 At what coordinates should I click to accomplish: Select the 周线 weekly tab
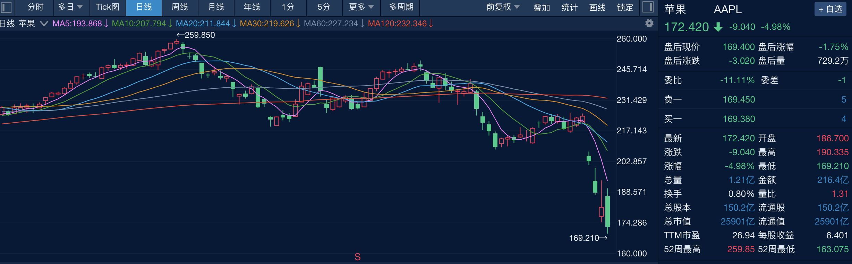pyautogui.click(x=180, y=7)
